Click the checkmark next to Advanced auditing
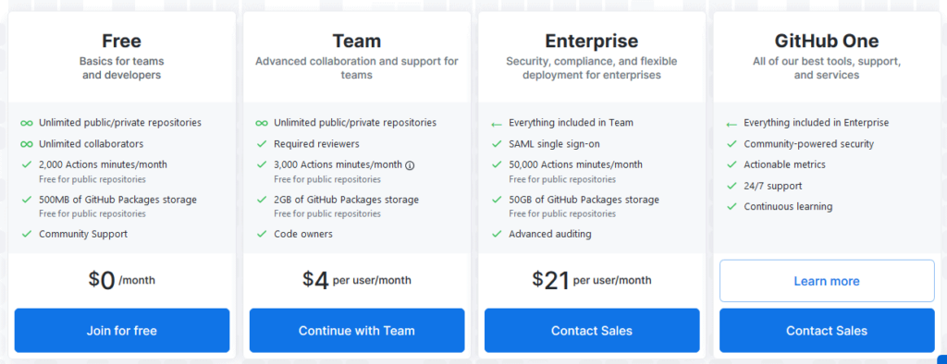The width and height of the screenshot is (947, 364). click(497, 233)
